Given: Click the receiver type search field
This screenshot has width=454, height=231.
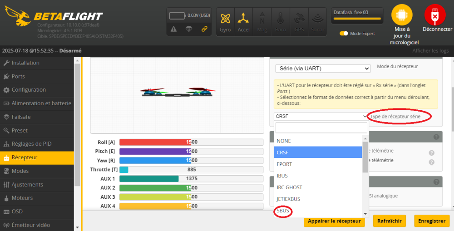Looking at the screenshot, I should tap(321, 128).
